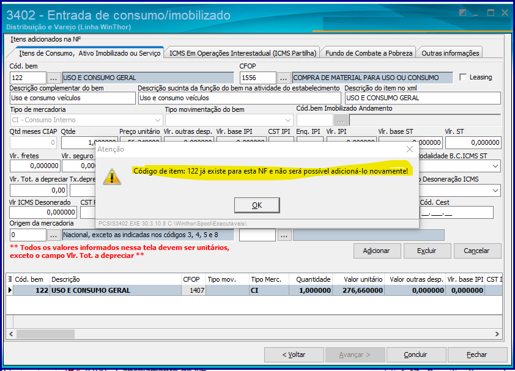This screenshot has width=515, height=371.
Task: Close the Atenção dialog with the X
Action: pyautogui.click(x=410, y=149)
